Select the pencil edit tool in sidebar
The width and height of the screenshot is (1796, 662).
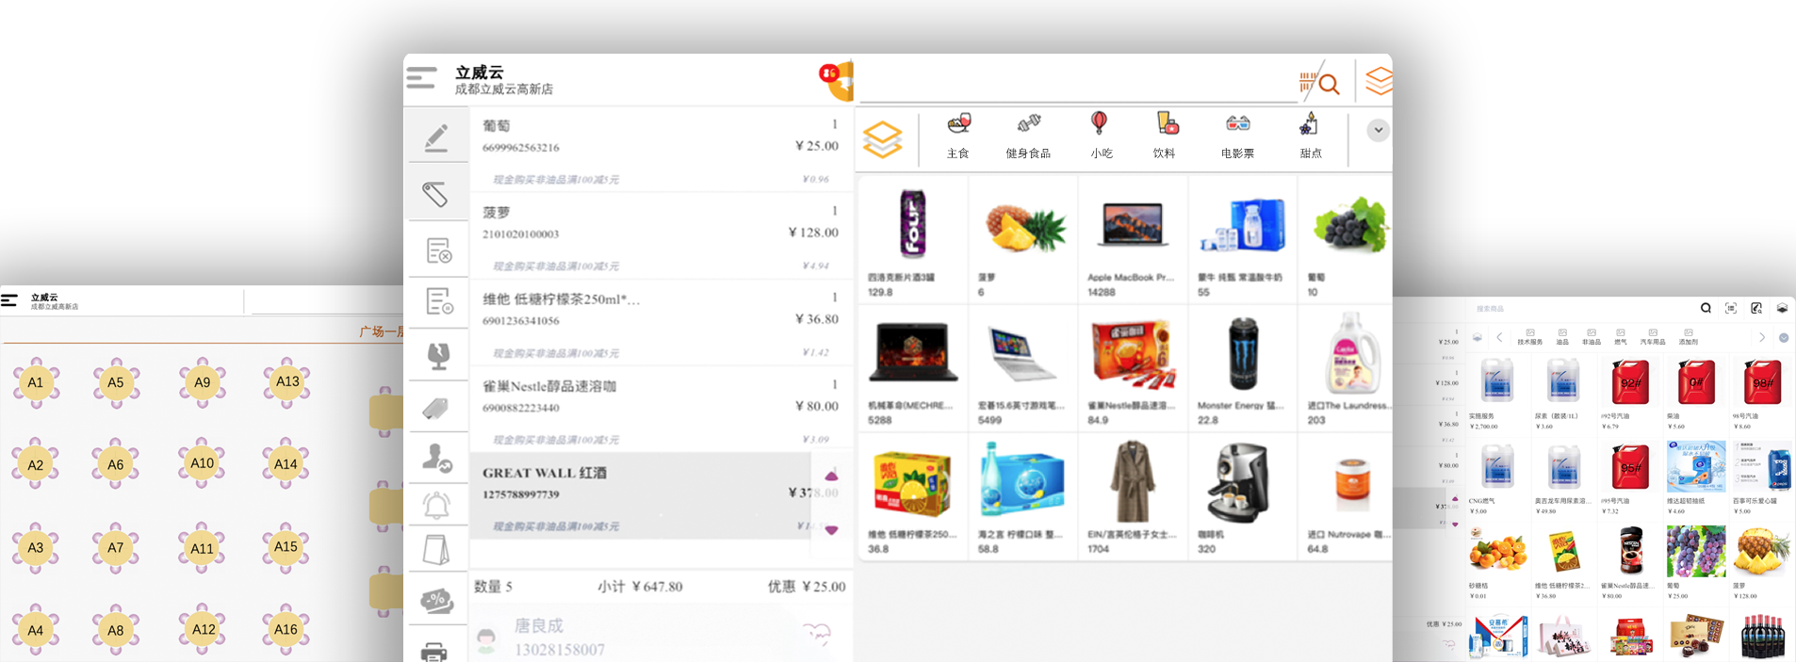pyautogui.click(x=436, y=138)
